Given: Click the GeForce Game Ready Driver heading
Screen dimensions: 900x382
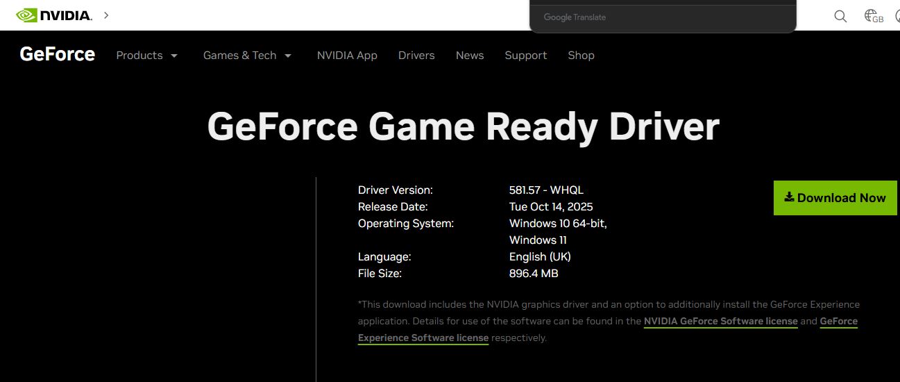Looking at the screenshot, I should (463, 127).
